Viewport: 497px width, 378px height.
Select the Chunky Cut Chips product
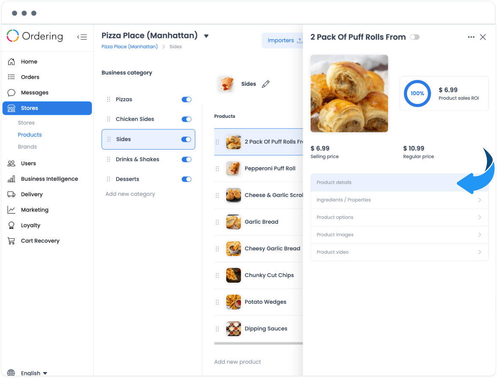pos(258,275)
